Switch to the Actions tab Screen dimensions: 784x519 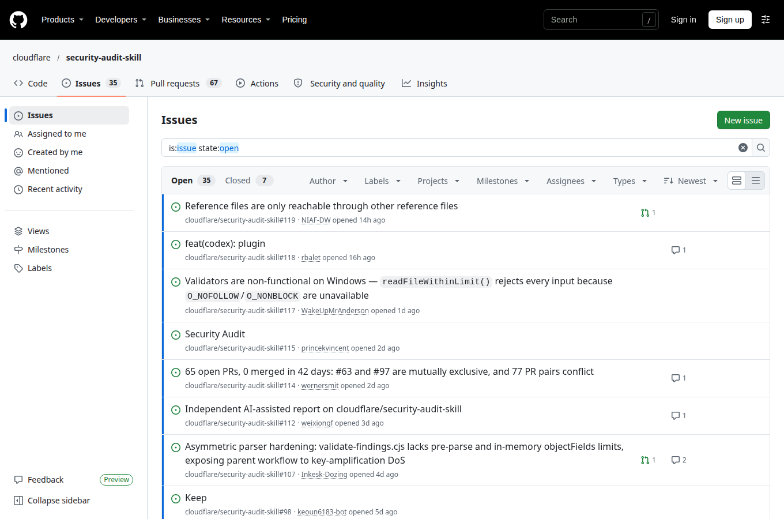[257, 84]
